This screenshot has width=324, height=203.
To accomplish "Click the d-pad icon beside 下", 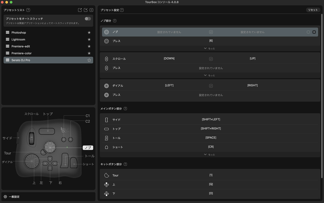I will tap(106, 193).
